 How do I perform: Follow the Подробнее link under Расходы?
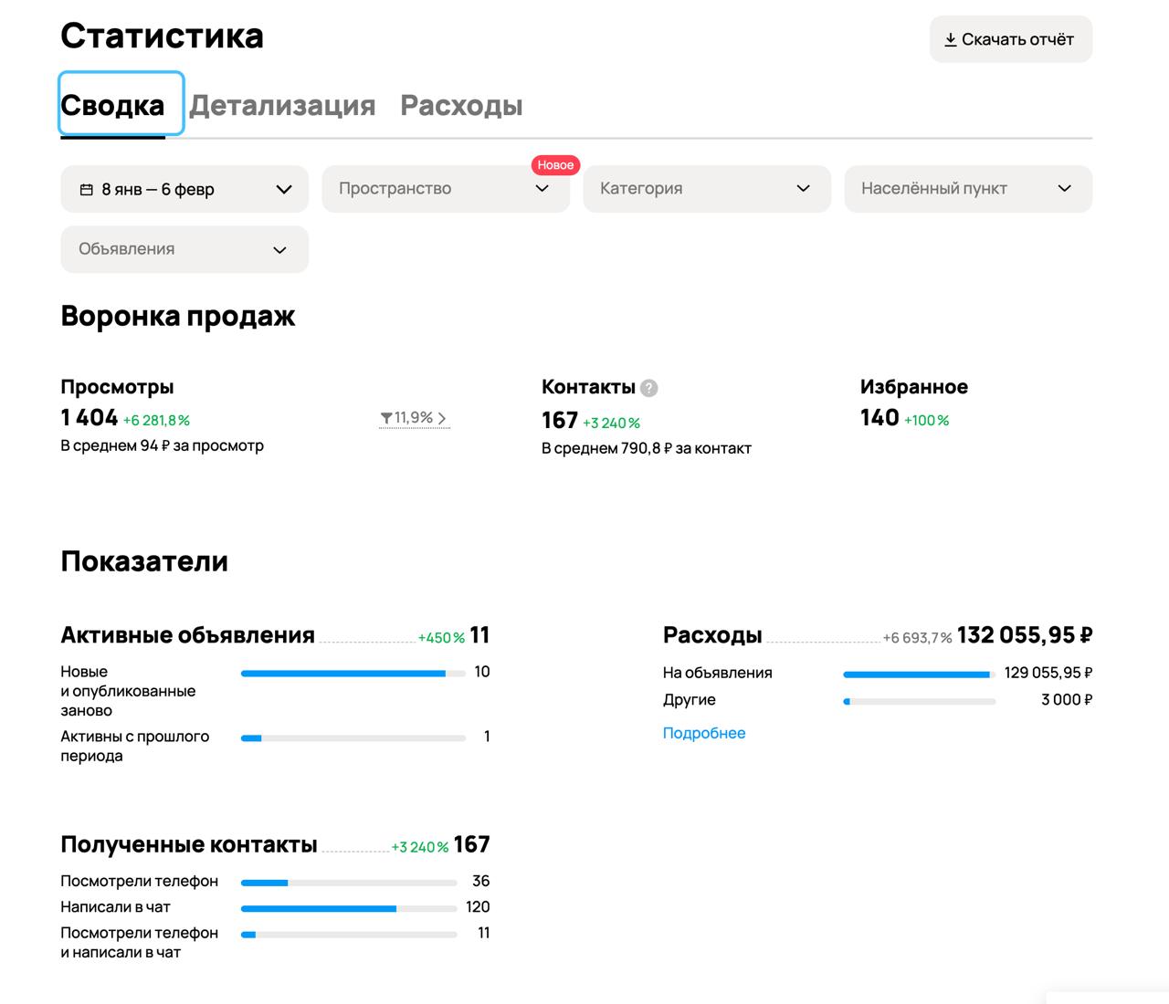[703, 733]
